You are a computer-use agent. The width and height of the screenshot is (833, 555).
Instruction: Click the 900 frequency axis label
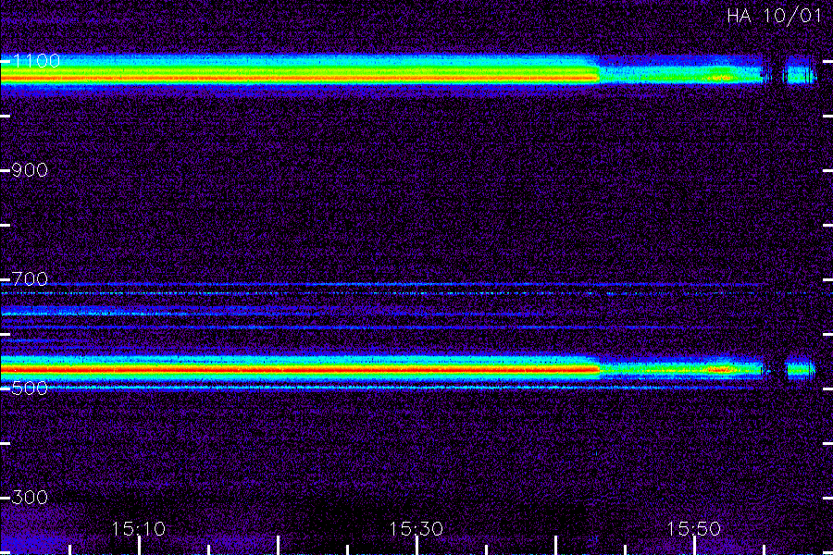[30, 170]
